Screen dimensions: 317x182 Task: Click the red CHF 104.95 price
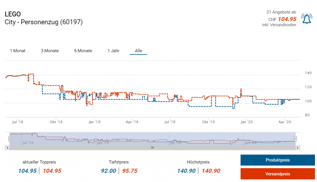(x=287, y=19)
